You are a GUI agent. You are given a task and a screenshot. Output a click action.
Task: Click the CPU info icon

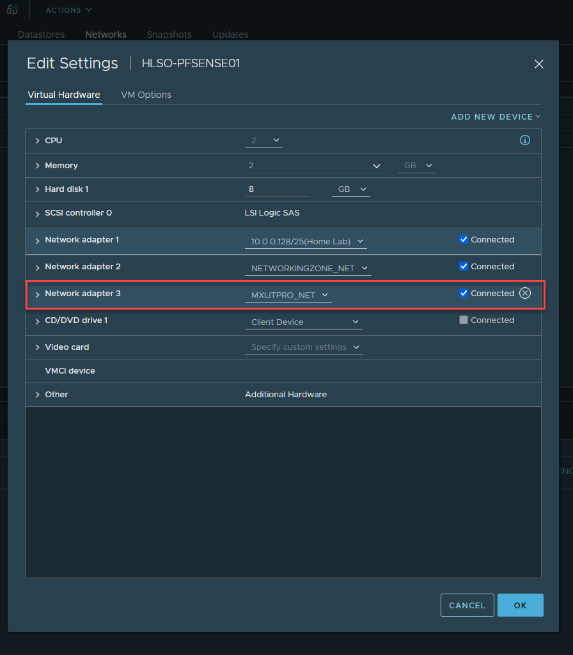click(x=525, y=140)
